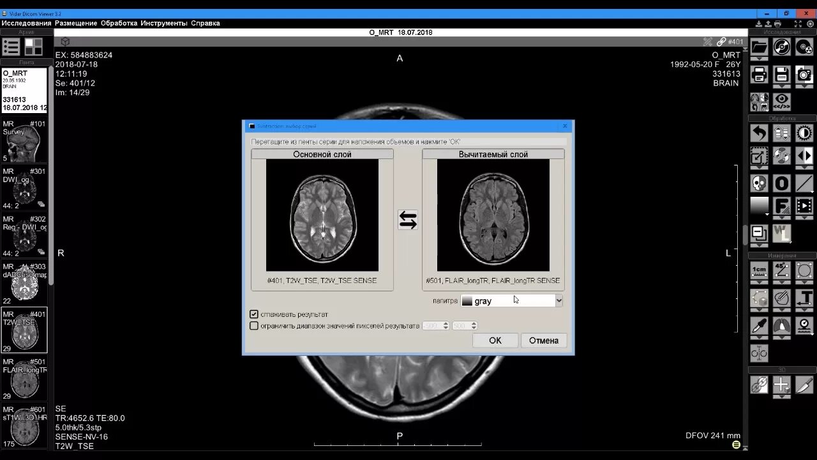Toggle сглаживать результат checkbox

pos(254,314)
